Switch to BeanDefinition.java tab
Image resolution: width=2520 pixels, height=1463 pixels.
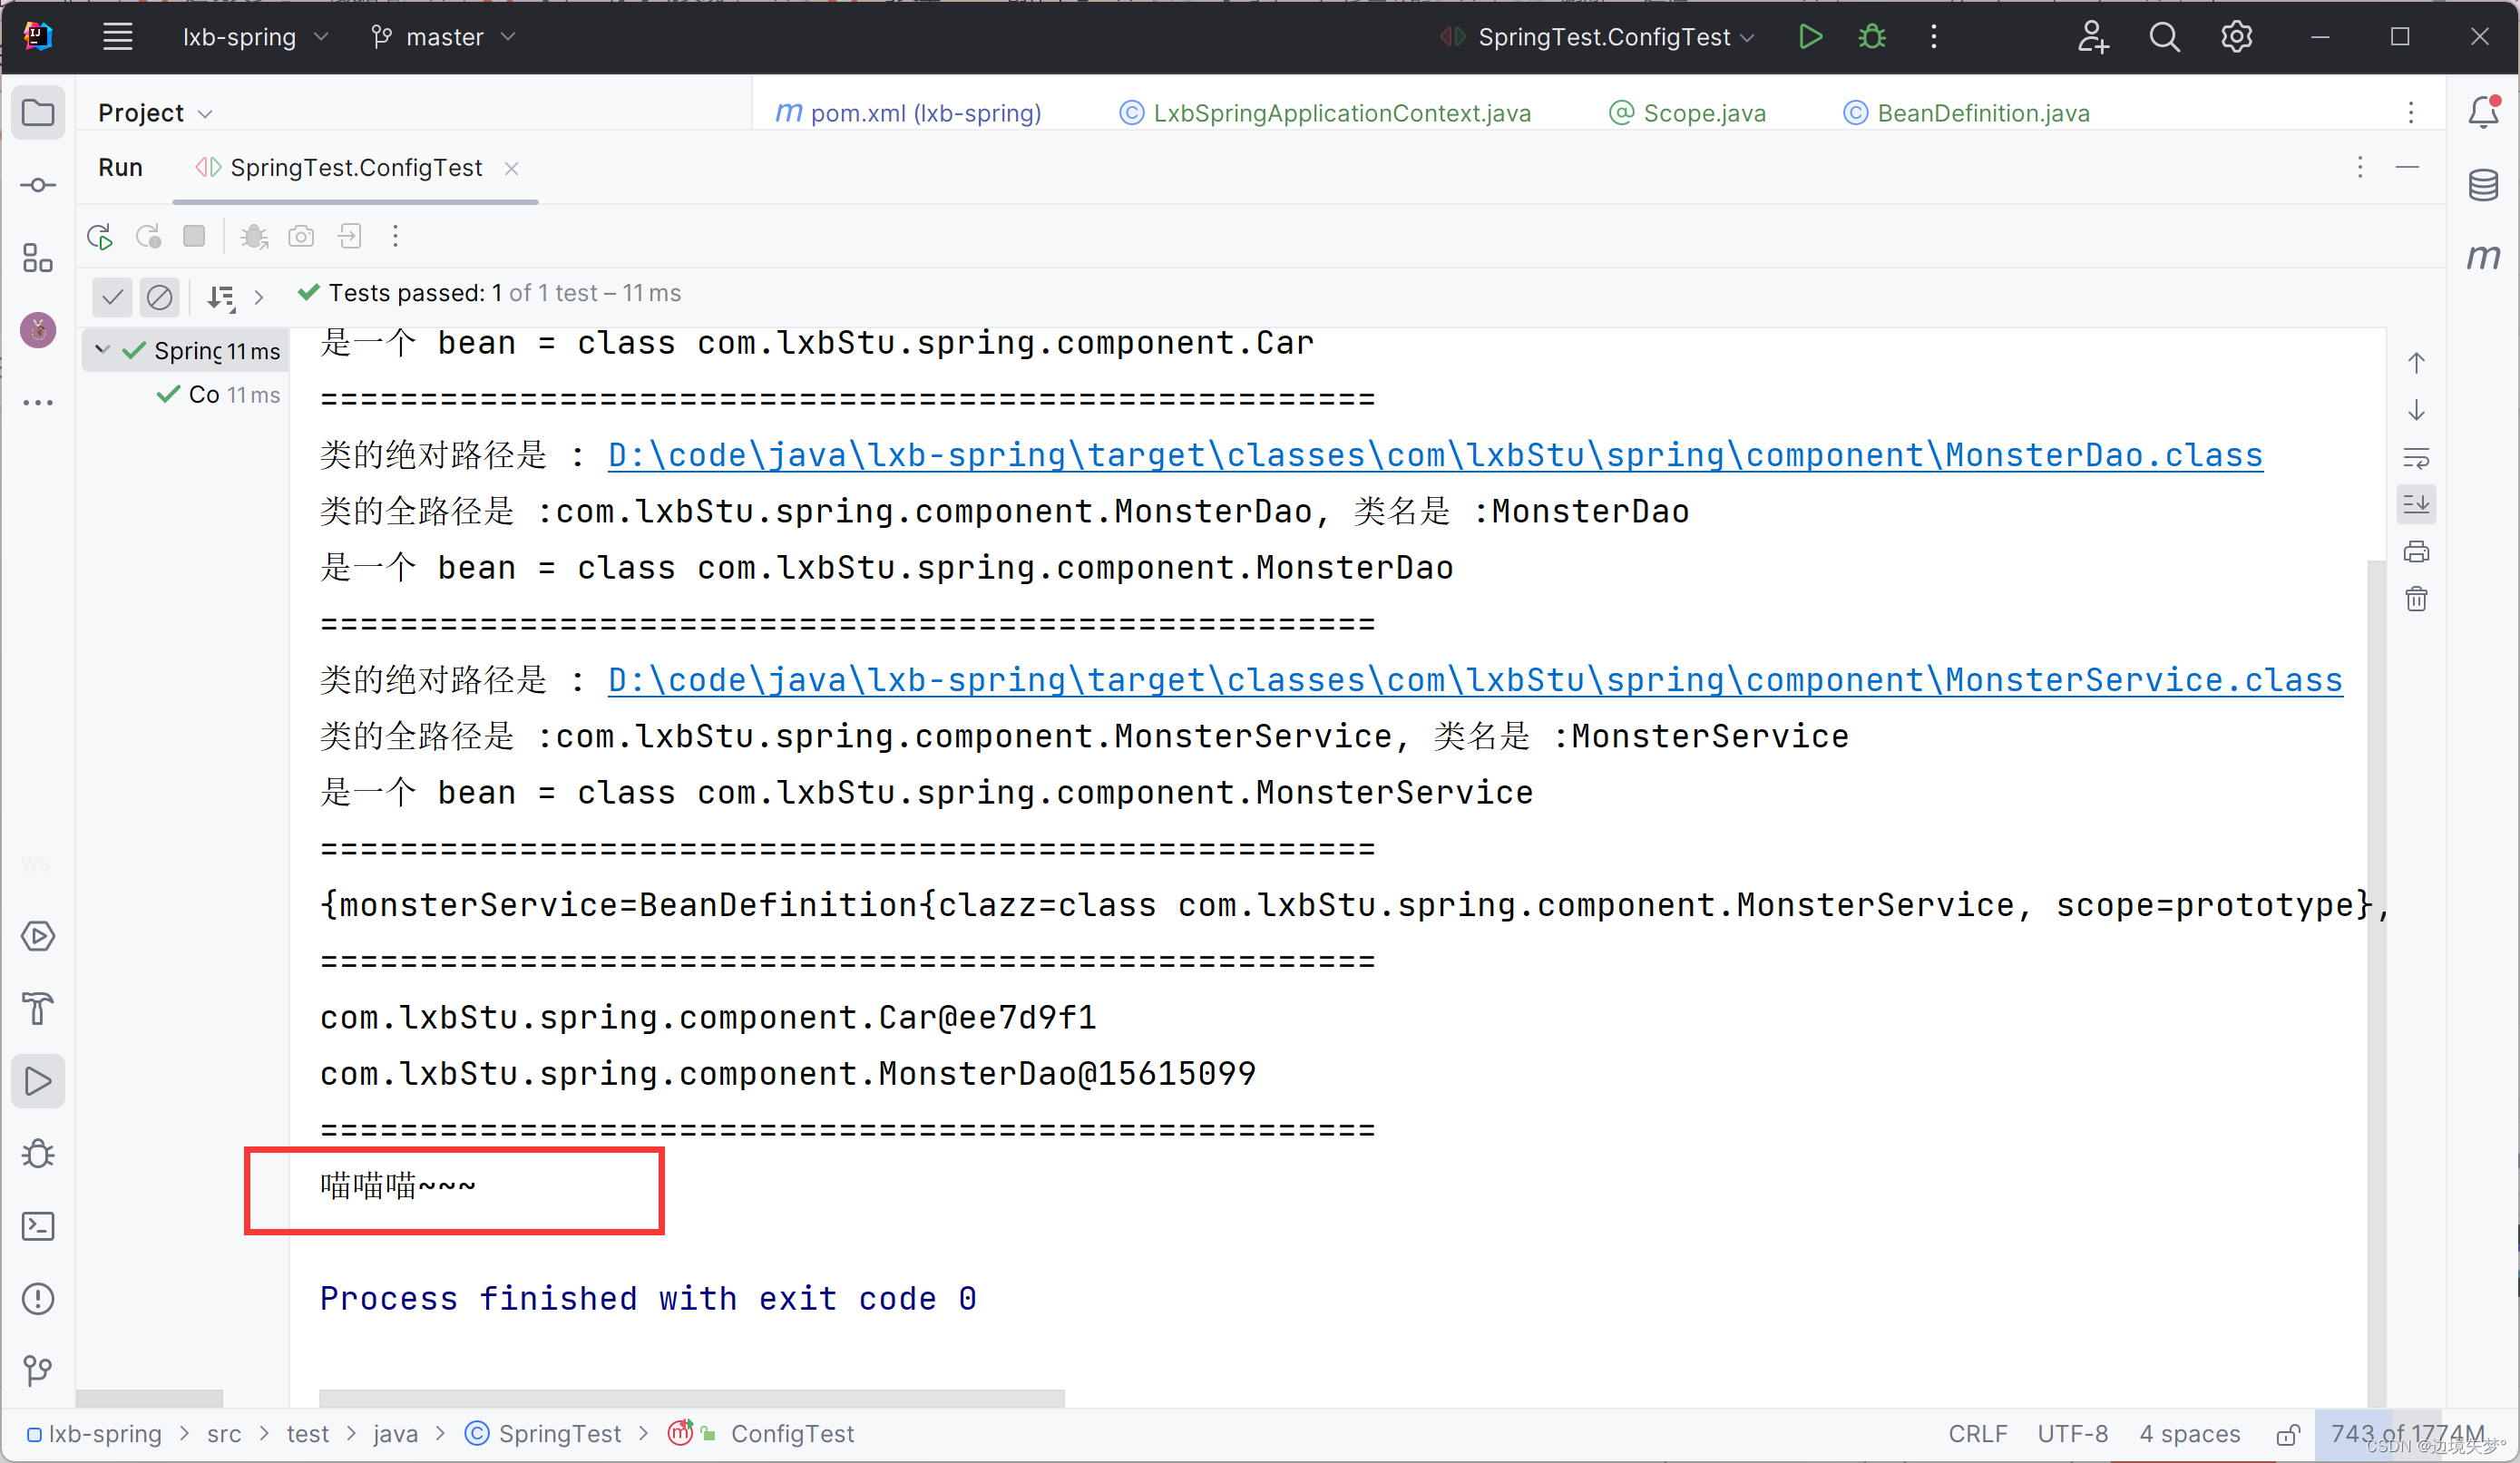1967,113
